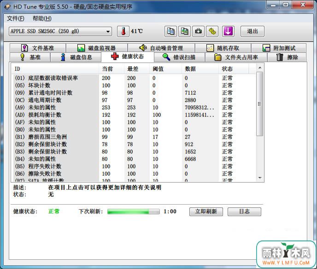Click the 退出 button

pyautogui.click(x=252, y=31)
